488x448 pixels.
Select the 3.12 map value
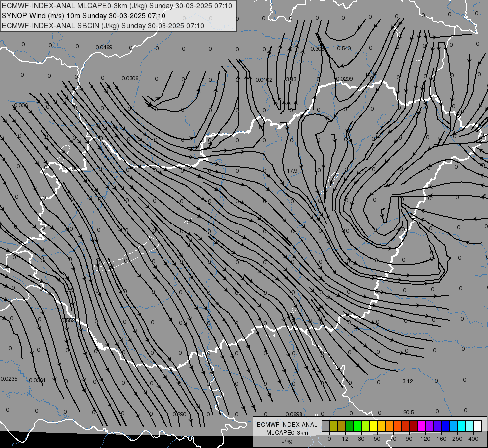click(x=408, y=381)
